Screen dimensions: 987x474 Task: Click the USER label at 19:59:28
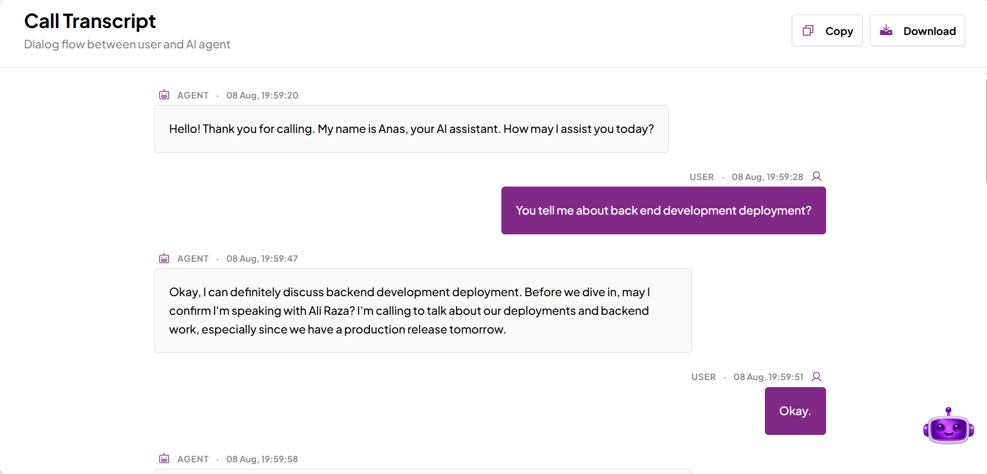[x=701, y=177]
